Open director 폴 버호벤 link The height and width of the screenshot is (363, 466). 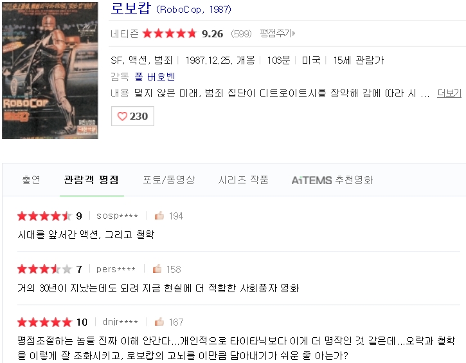click(154, 77)
